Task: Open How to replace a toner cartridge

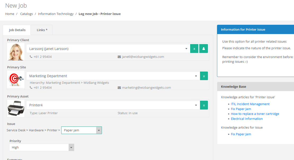Action: point(255,114)
